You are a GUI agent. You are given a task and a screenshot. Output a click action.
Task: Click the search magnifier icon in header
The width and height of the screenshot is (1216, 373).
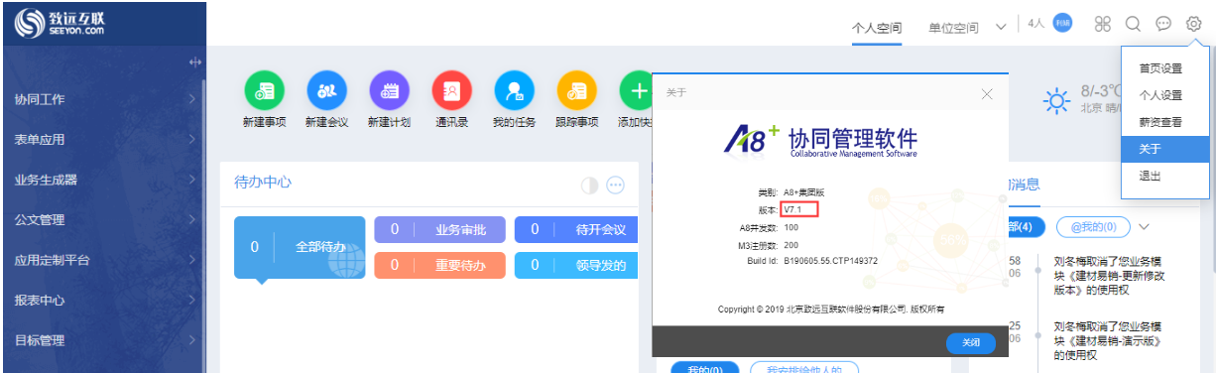pyautogui.click(x=1133, y=24)
